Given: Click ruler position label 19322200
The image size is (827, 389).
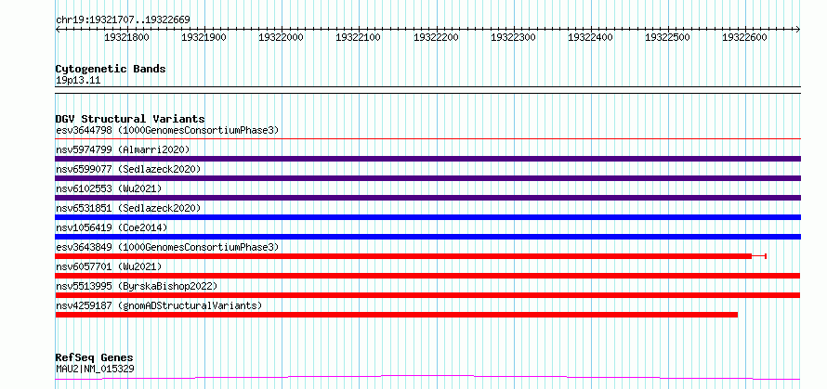Looking at the screenshot, I should [436, 37].
